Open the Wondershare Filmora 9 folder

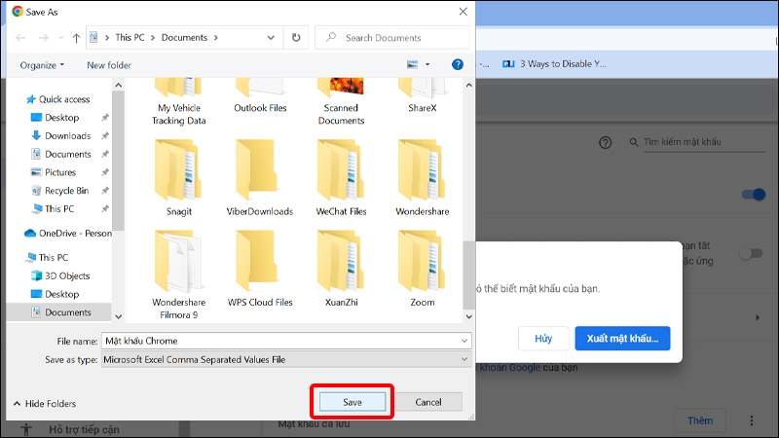click(179, 274)
